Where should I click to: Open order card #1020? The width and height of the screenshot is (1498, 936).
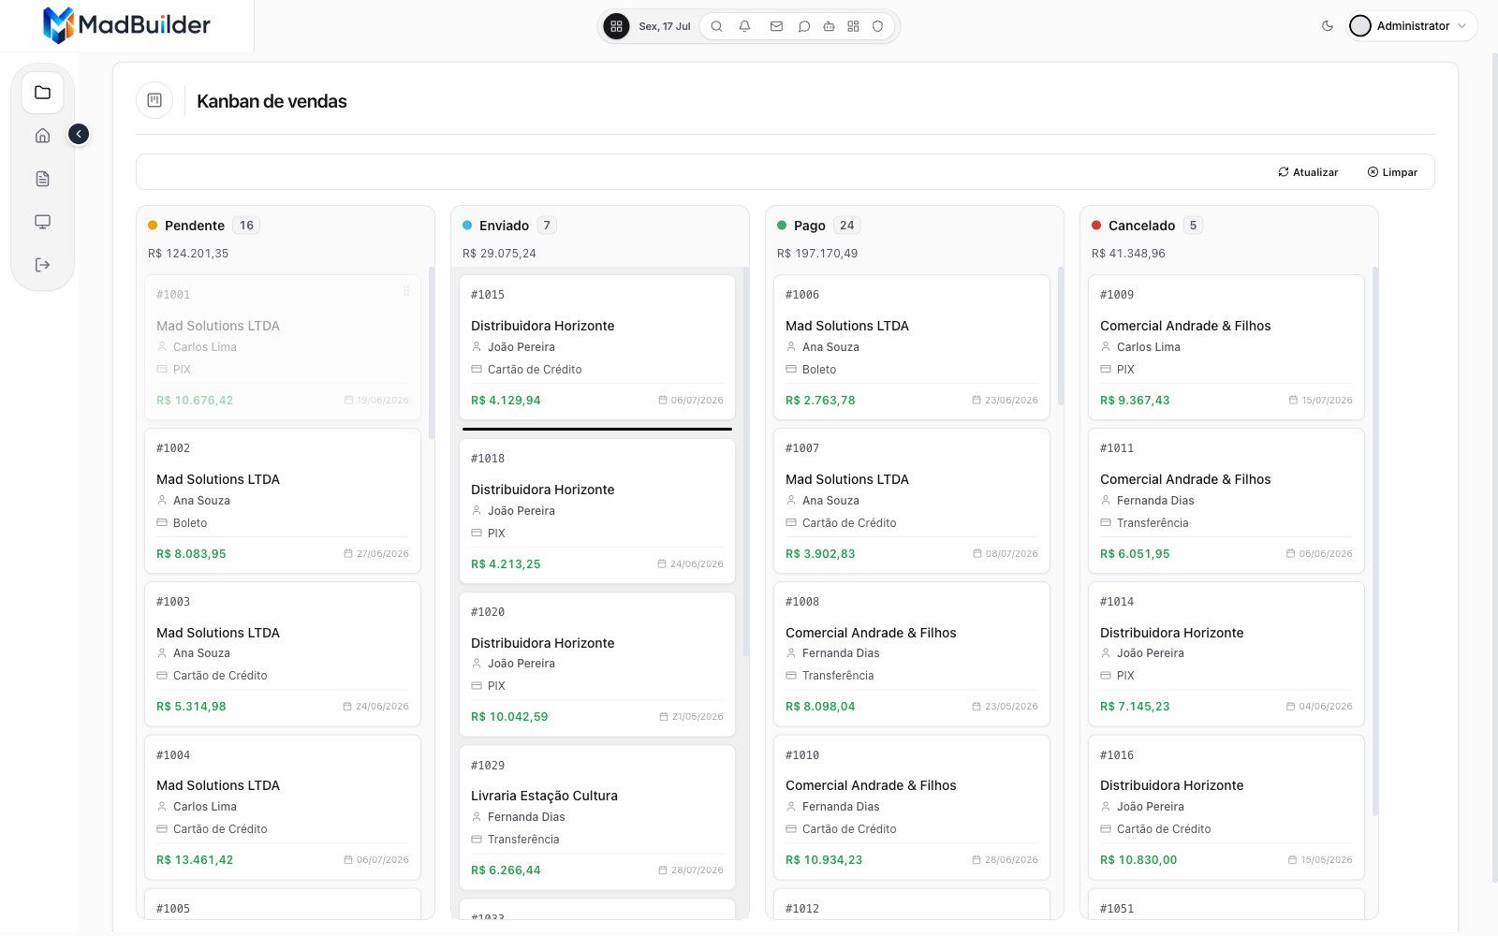pyautogui.click(x=597, y=664)
